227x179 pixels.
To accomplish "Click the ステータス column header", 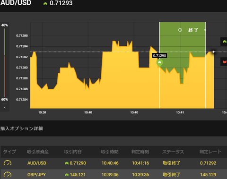I will (173, 152).
